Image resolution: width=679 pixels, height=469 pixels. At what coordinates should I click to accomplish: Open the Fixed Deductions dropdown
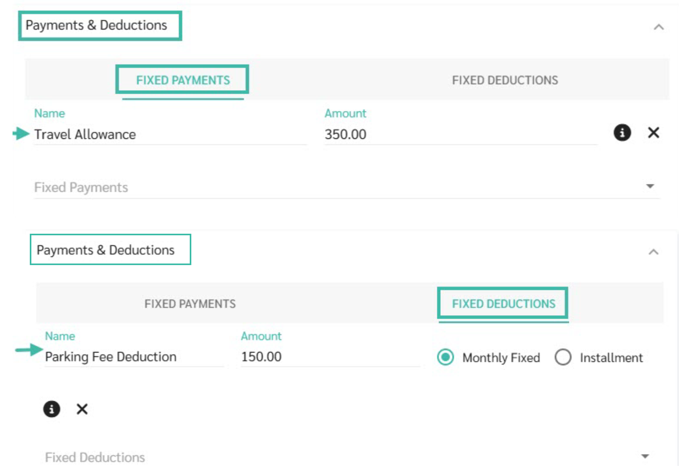(x=347, y=457)
